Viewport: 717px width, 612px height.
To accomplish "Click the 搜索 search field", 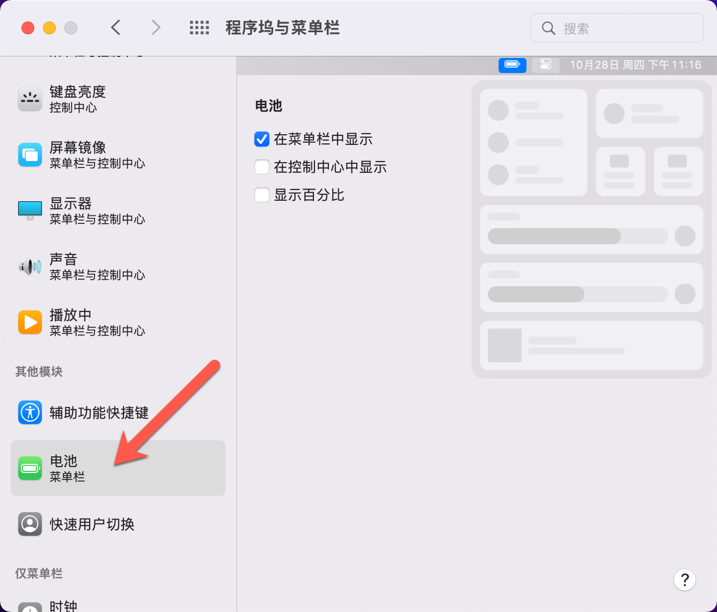I will pos(617,28).
